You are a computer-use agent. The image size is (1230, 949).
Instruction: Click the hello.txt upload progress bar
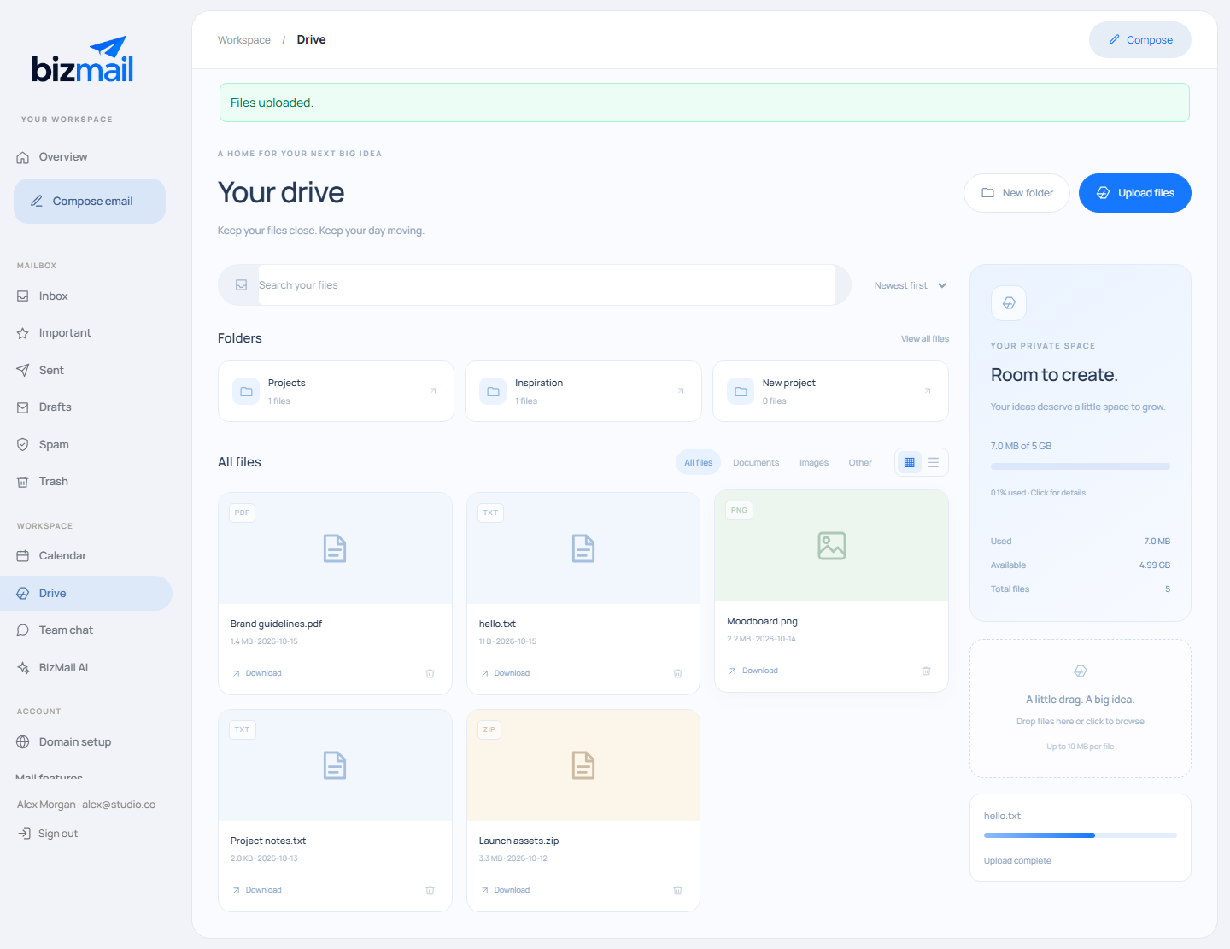click(1081, 835)
